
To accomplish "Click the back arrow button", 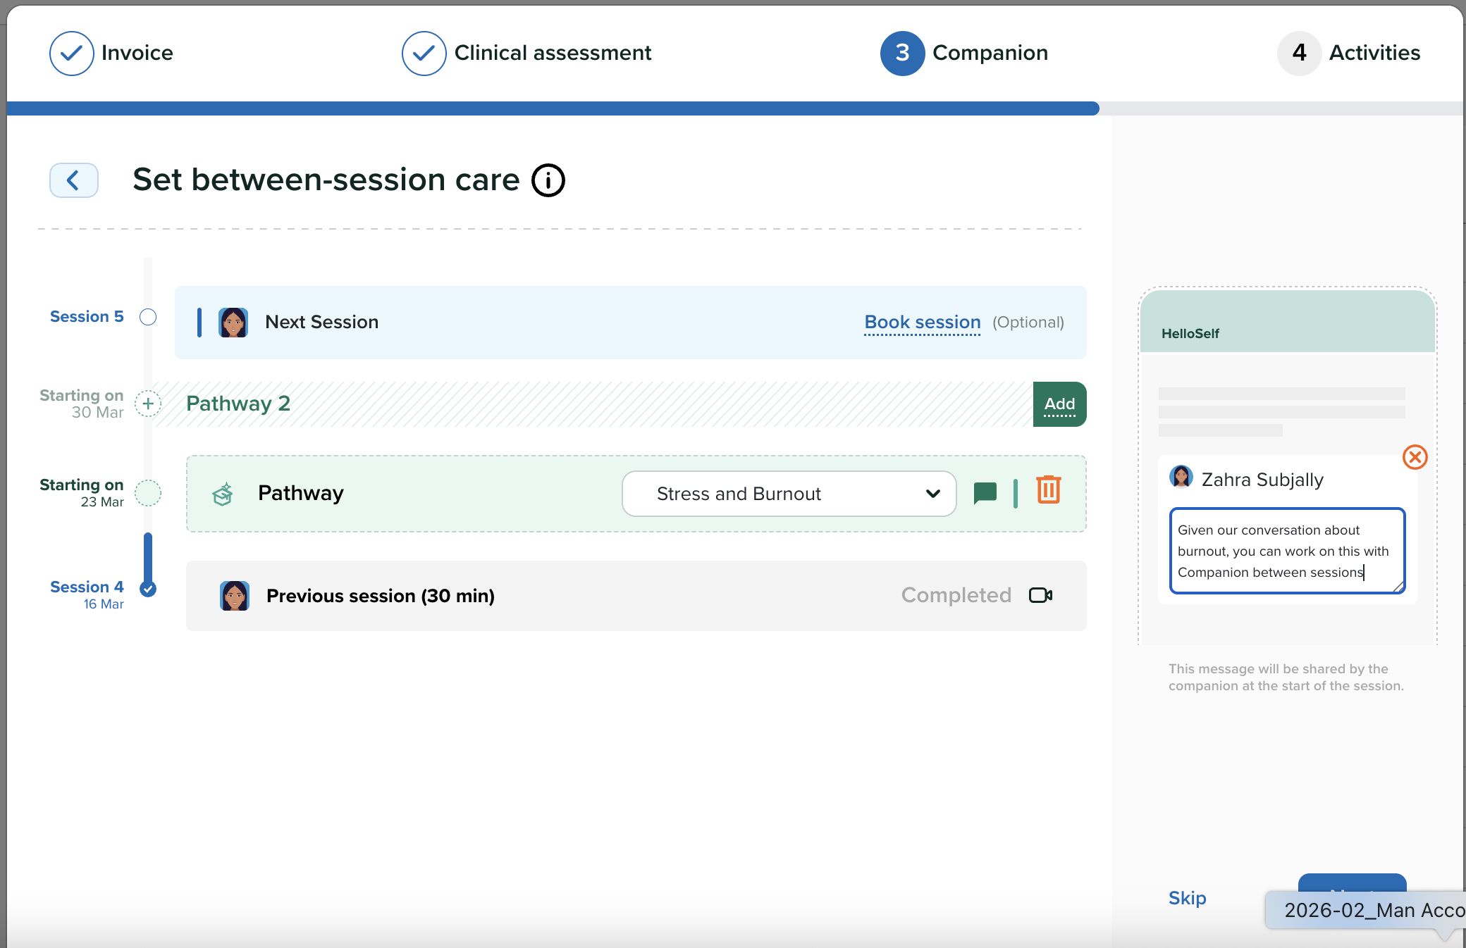I will 73,180.
